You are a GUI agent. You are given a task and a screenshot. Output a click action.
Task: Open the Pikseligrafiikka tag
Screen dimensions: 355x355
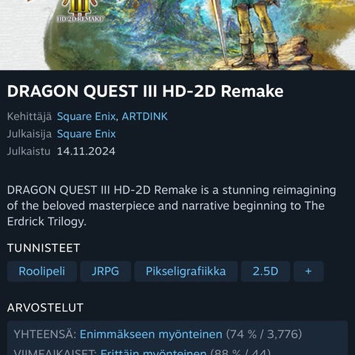[x=186, y=271]
